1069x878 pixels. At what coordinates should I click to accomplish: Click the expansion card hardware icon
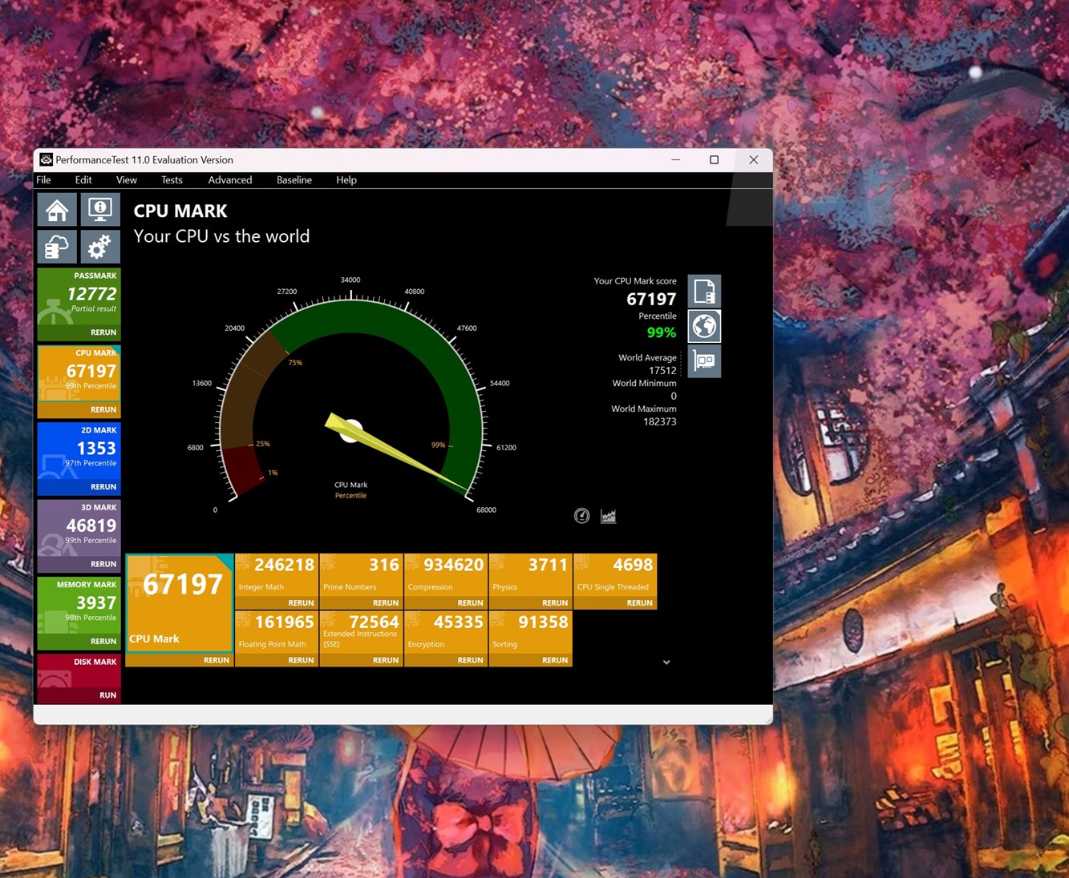[704, 361]
